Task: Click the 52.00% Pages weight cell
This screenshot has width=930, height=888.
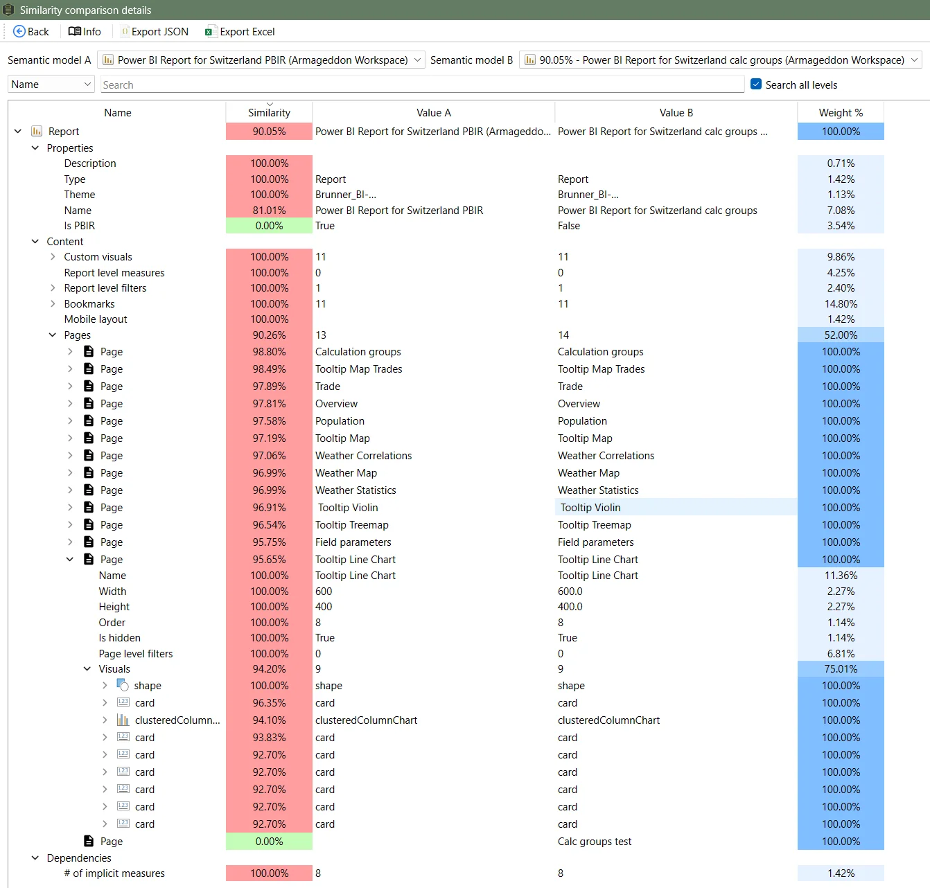Action: (x=841, y=335)
